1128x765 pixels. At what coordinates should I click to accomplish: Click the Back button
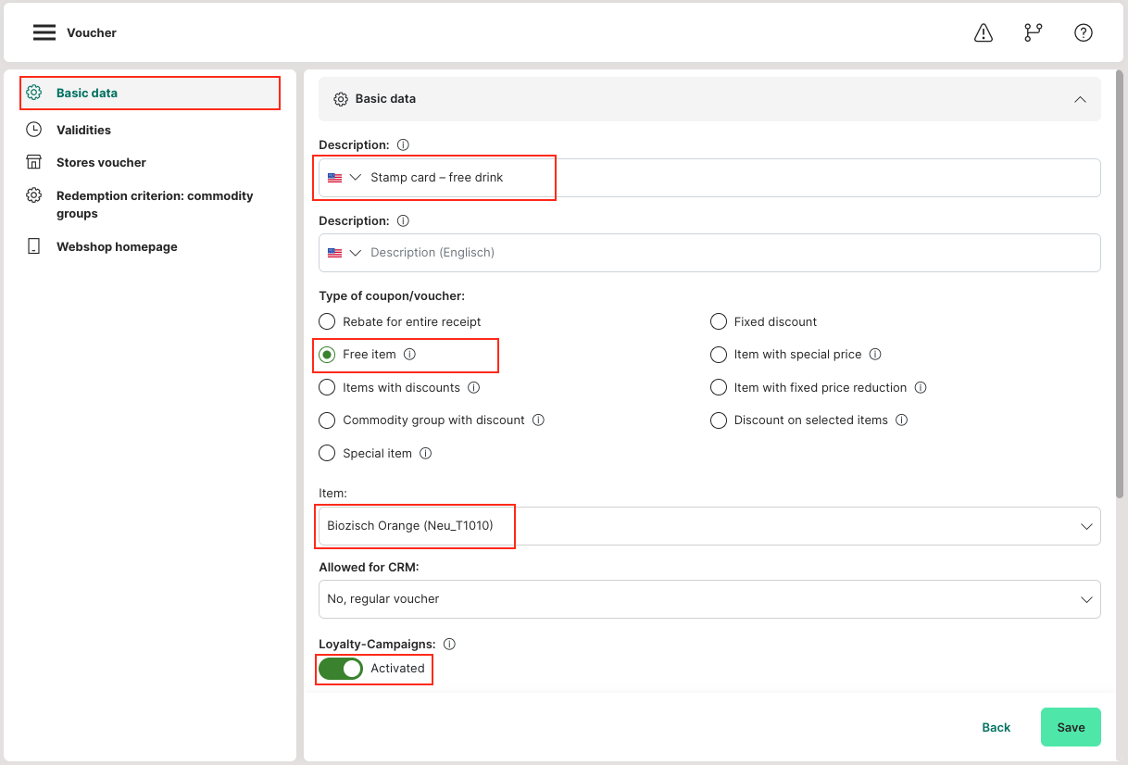(996, 727)
